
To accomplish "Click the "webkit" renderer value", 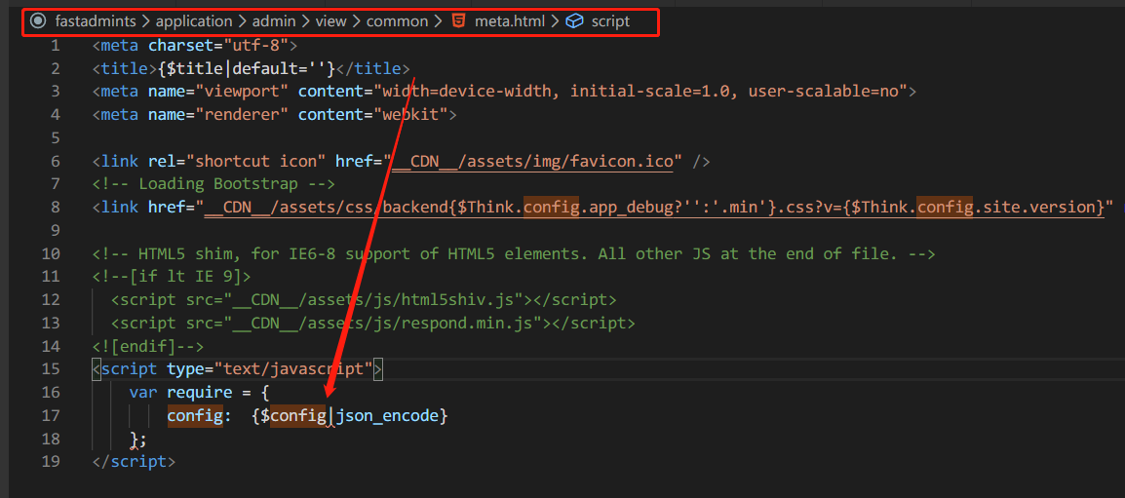I will (x=410, y=115).
